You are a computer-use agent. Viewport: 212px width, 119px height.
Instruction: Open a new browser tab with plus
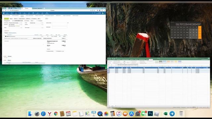[x=44, y=8]
